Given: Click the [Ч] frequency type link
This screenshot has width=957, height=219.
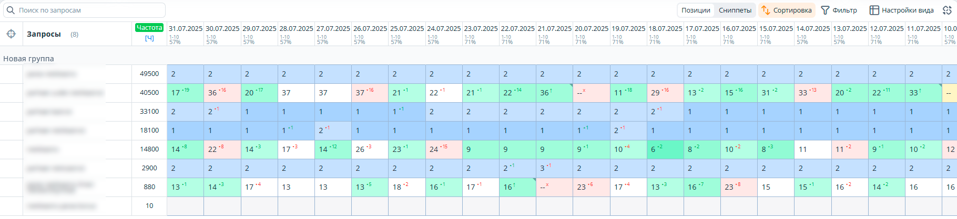Looking at the screenshot, I should click(x=149, y=38).
